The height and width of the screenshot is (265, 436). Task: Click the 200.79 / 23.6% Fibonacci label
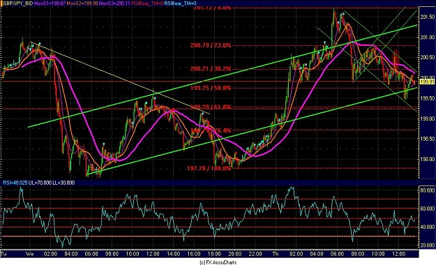pos(211,45)
